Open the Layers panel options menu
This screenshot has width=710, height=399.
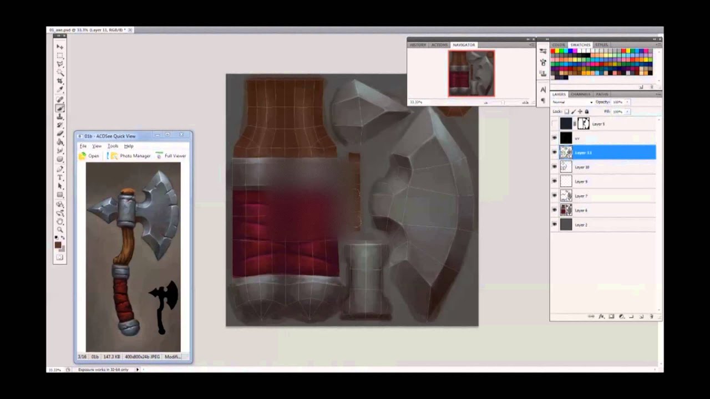(658, 94)
